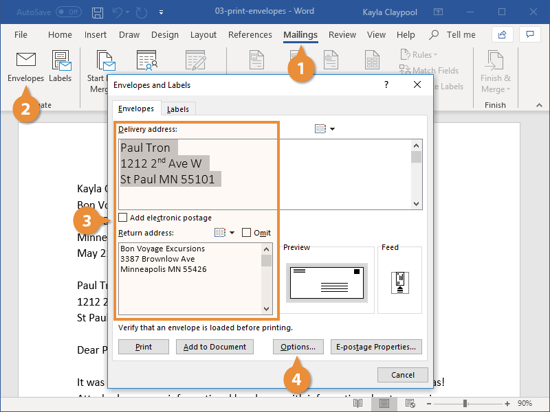This screenshot has width=550, height=412.
Task: Check the Omit checkbox for return address
Action: [x=247, y=233]
